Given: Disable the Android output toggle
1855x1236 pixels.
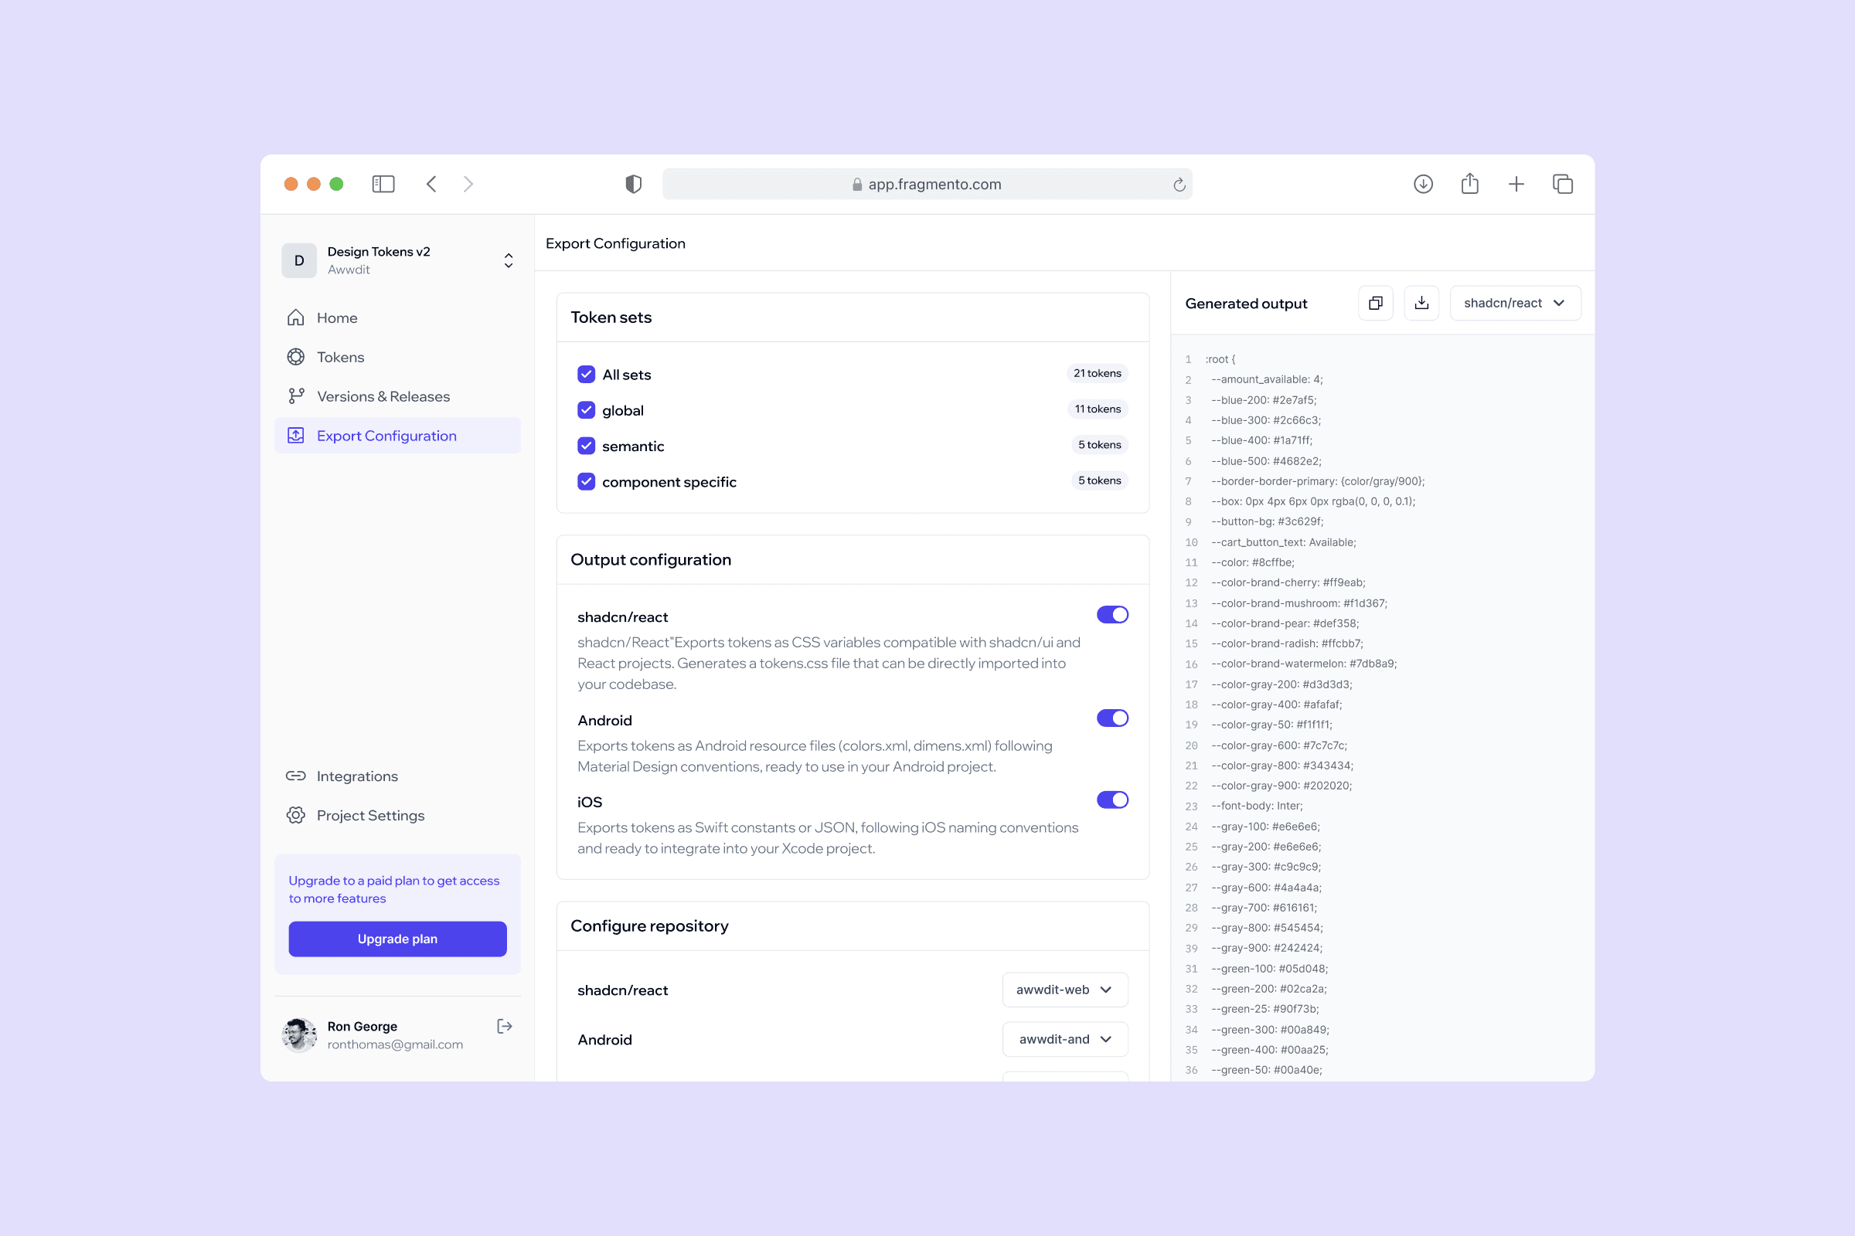Looking at the screenshot, I should tap(1112, 718).
